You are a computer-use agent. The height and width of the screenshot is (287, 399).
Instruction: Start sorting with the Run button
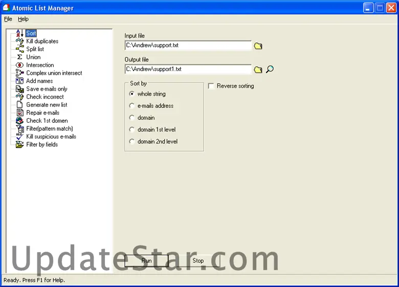[x=147, y=261]
